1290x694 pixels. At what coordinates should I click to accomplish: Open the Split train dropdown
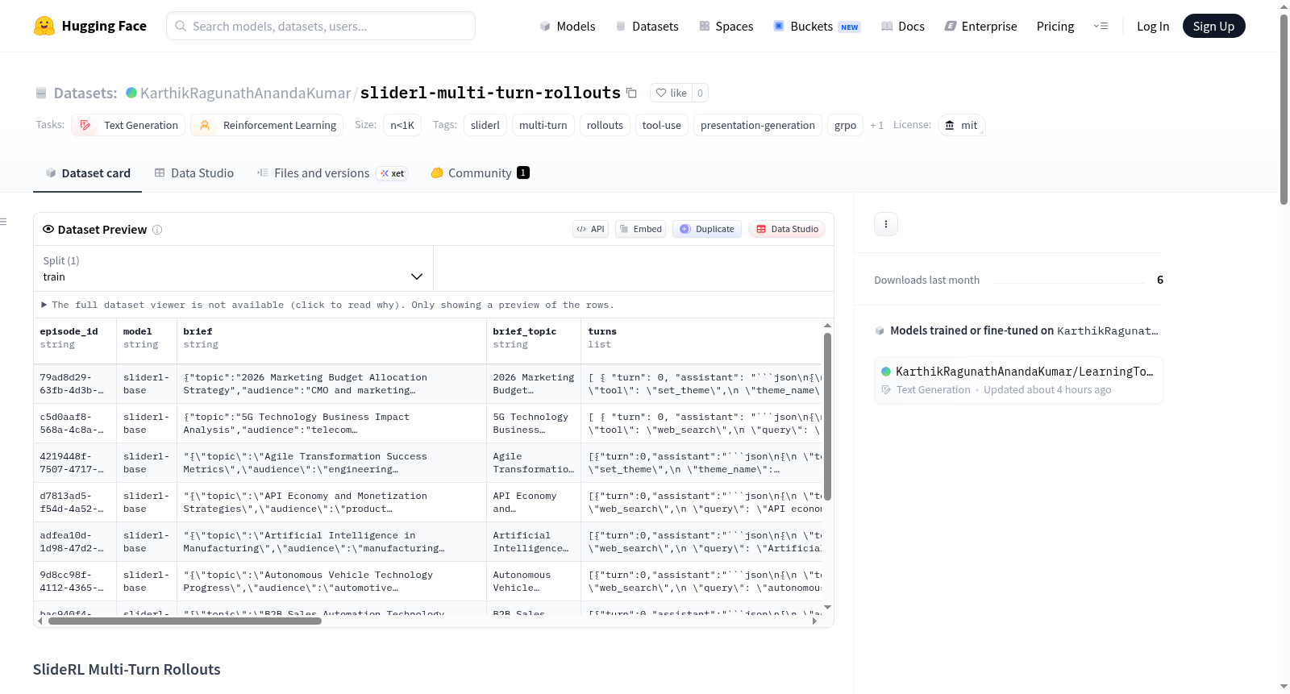233,268
